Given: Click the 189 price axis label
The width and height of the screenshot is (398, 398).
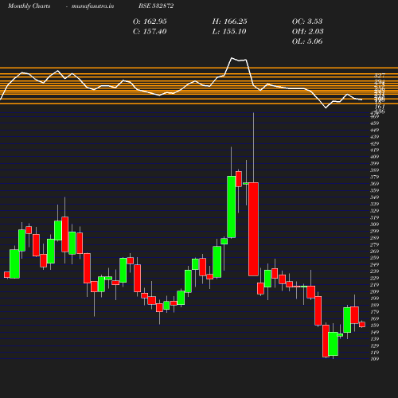Looking at the screenshot, I should click(x=374, y=306).
